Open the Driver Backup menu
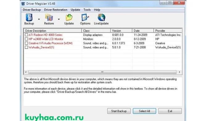216x121 pixels. coord(32,10)
